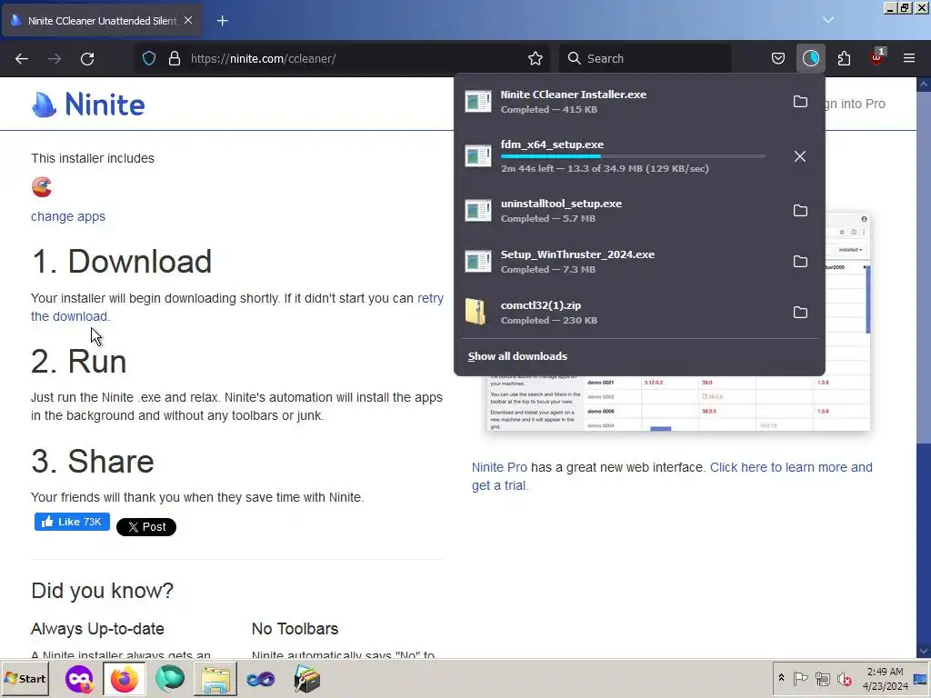Viewport: 931px width, 698px height.
Task: Click the purple masked taskbar icon
Action: point(79,678)
